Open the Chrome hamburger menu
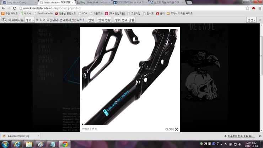Screen dimensions: 263x148 260,8
